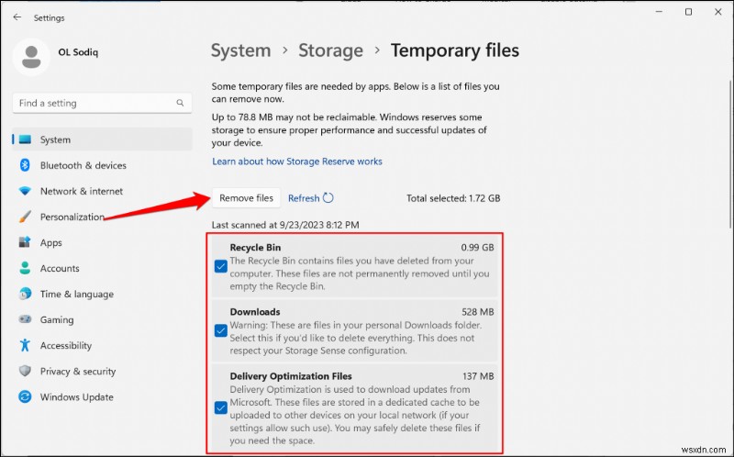Uncheck Delivery Optimization Files checkbox
Screen dimensions: 734x457
coord(220,407)
